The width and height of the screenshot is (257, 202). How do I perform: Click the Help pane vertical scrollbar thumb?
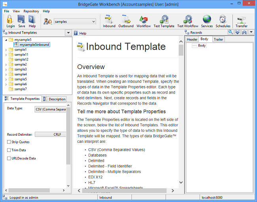[x=181, y=50]
